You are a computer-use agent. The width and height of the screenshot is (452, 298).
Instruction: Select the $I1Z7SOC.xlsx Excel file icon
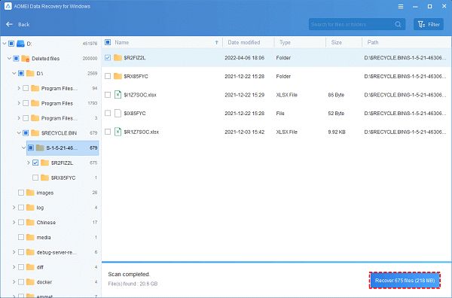pos(118,95)
